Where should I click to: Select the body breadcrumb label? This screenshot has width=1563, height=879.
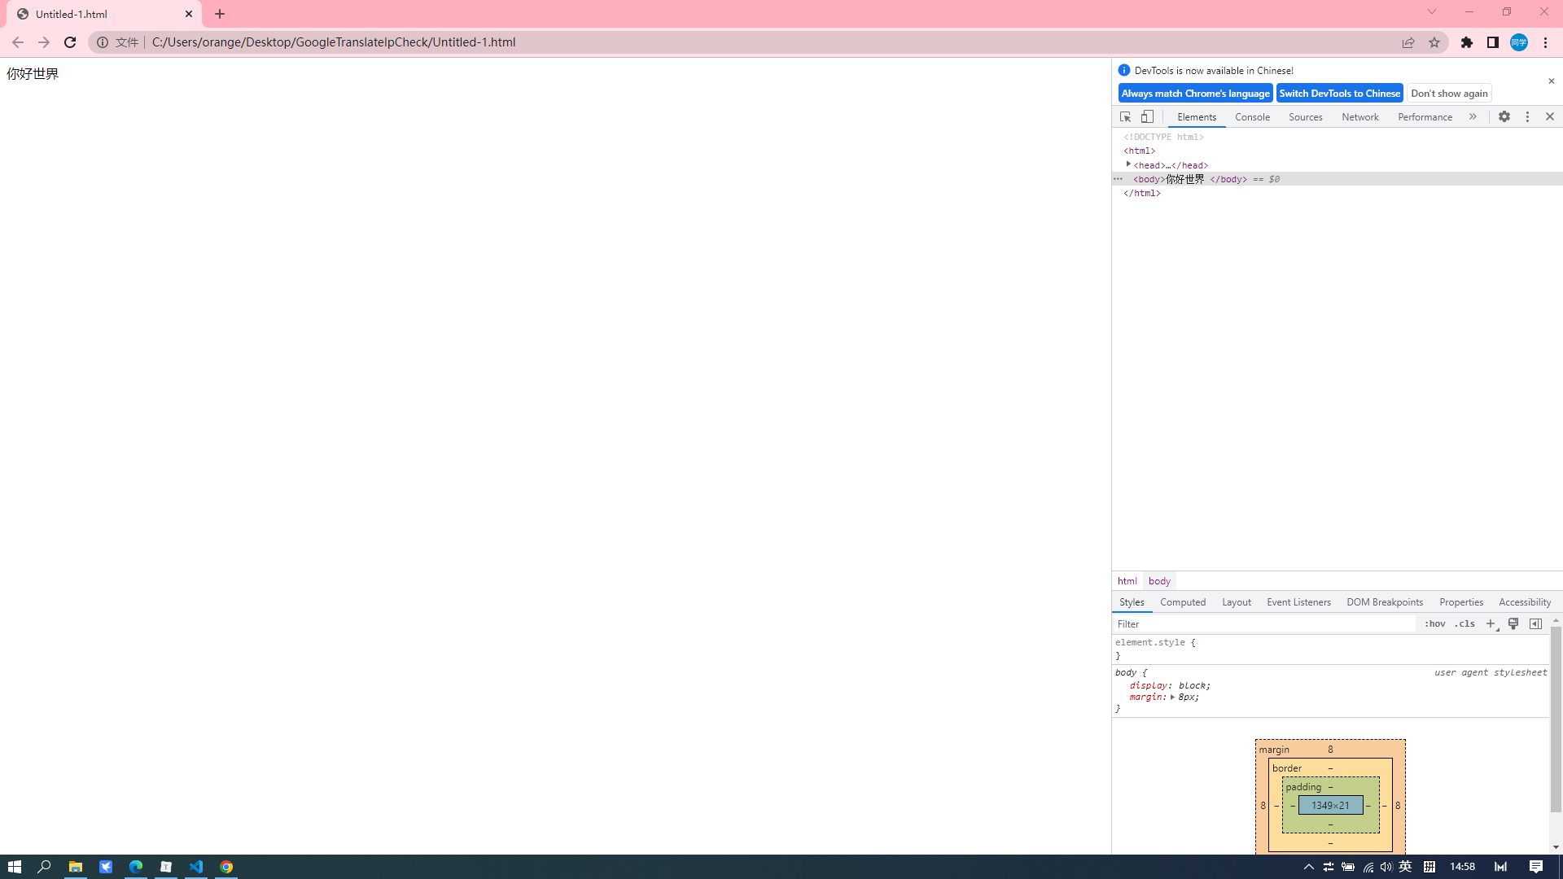click(1158, 579)
